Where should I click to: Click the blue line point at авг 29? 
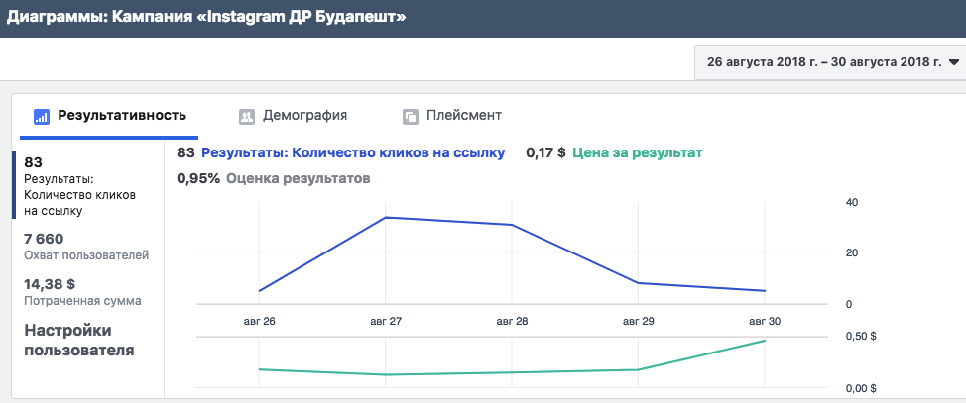[x=639, y=283]
